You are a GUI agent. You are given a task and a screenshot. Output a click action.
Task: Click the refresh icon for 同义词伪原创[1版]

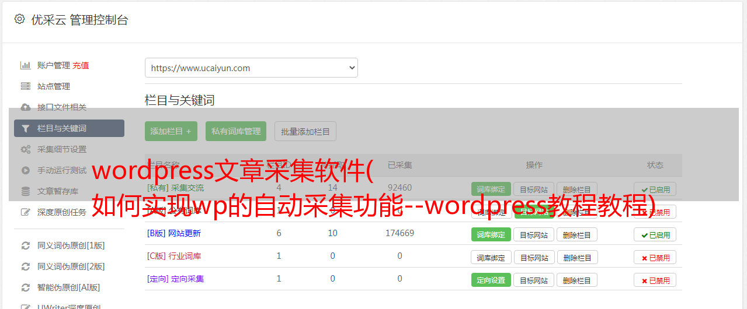pyautogui.click(x=25, y=245)
